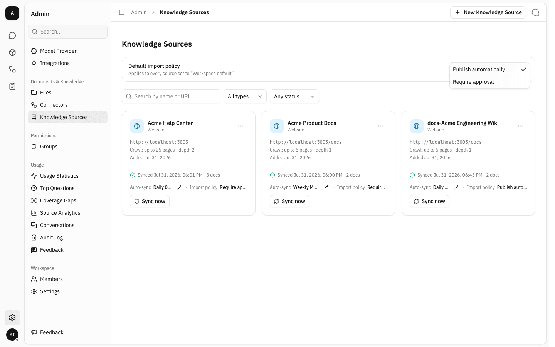Viewport: 555px width, 347px height.
Task: Open Feedback under Usage section
Action: [x=67, y=250]
